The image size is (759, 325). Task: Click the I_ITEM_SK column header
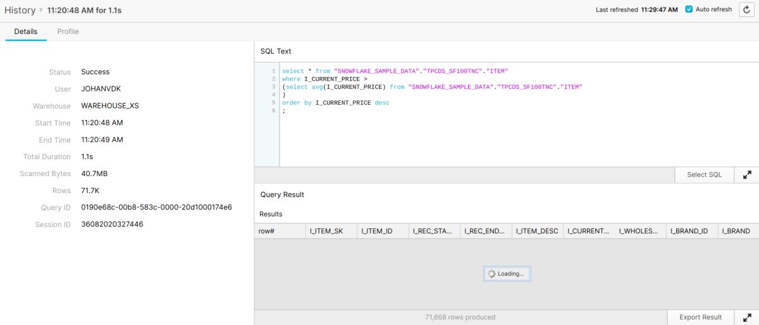point(331,231)
